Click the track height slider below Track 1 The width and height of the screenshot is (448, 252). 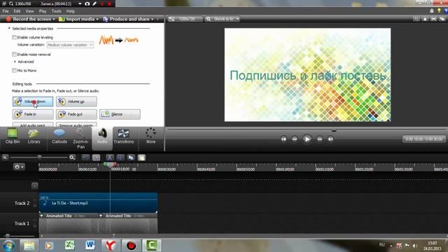click(8, 236)
